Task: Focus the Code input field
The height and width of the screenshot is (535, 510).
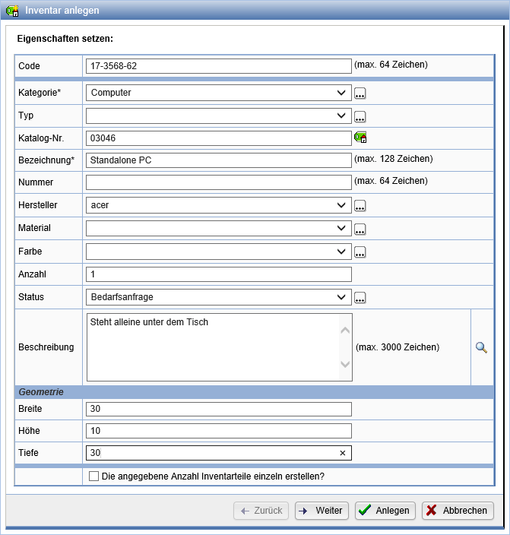Action: (x=219, y=66)
